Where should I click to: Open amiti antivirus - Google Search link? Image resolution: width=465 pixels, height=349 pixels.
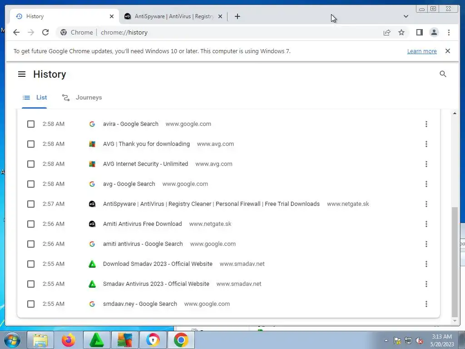coord(143,244)
